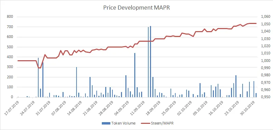Select right axis label 1,030
The image size is (273, 130).
265,39
